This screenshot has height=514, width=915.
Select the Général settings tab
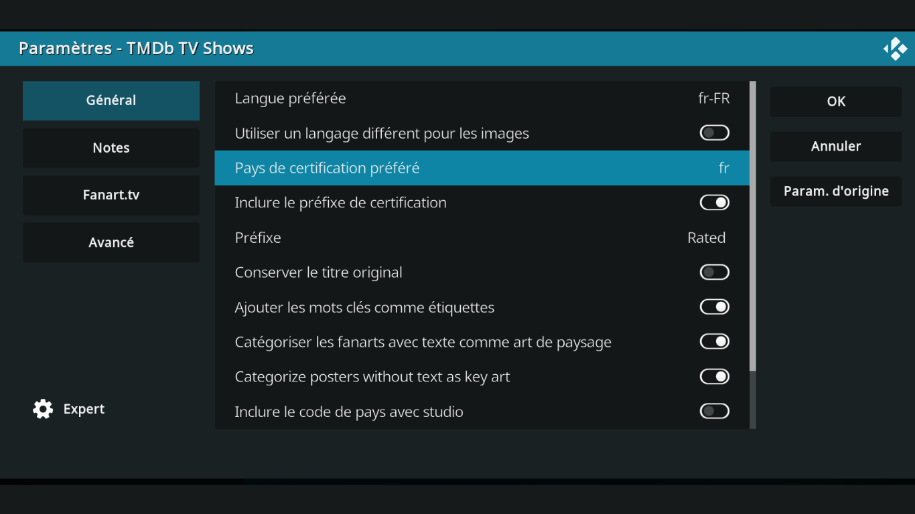(x=111, y=100)
